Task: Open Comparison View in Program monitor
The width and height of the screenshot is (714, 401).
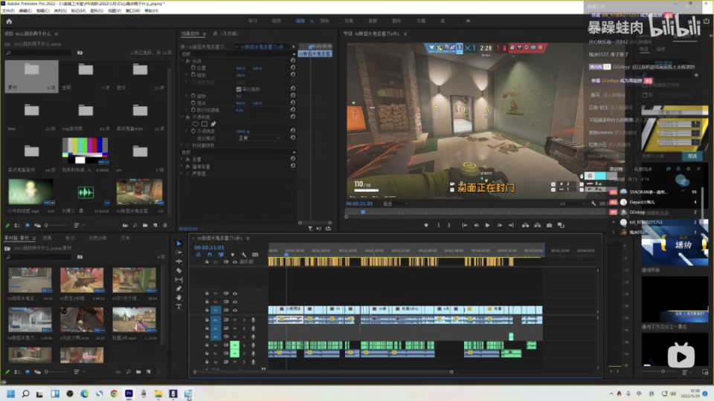Action: click(561, 225)
